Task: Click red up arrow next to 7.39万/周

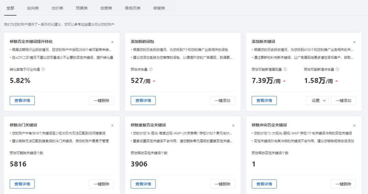Action: tap(284, 81)
